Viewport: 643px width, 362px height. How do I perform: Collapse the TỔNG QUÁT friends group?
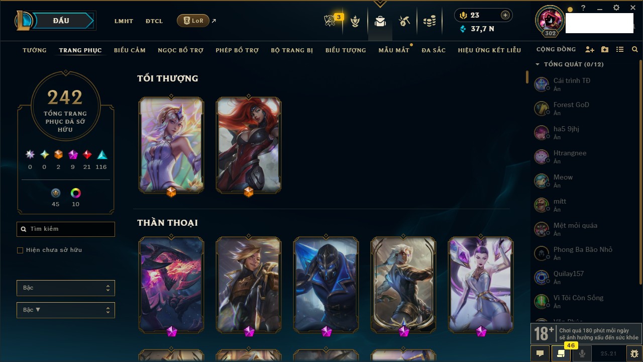538,64
